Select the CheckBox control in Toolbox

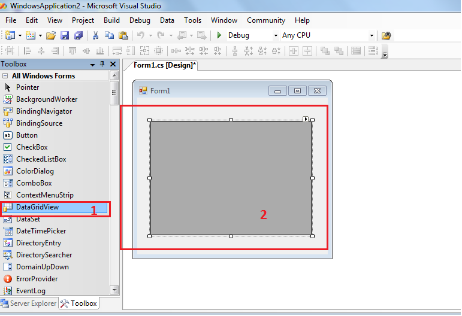[x=32, y=147]
